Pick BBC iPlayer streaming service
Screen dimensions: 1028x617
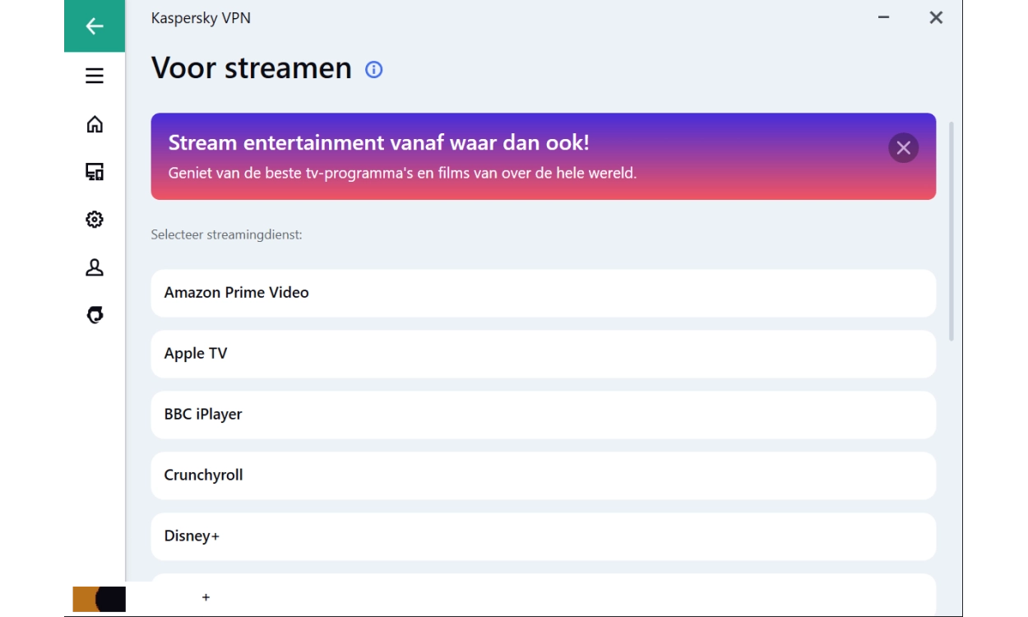(543, 415)
